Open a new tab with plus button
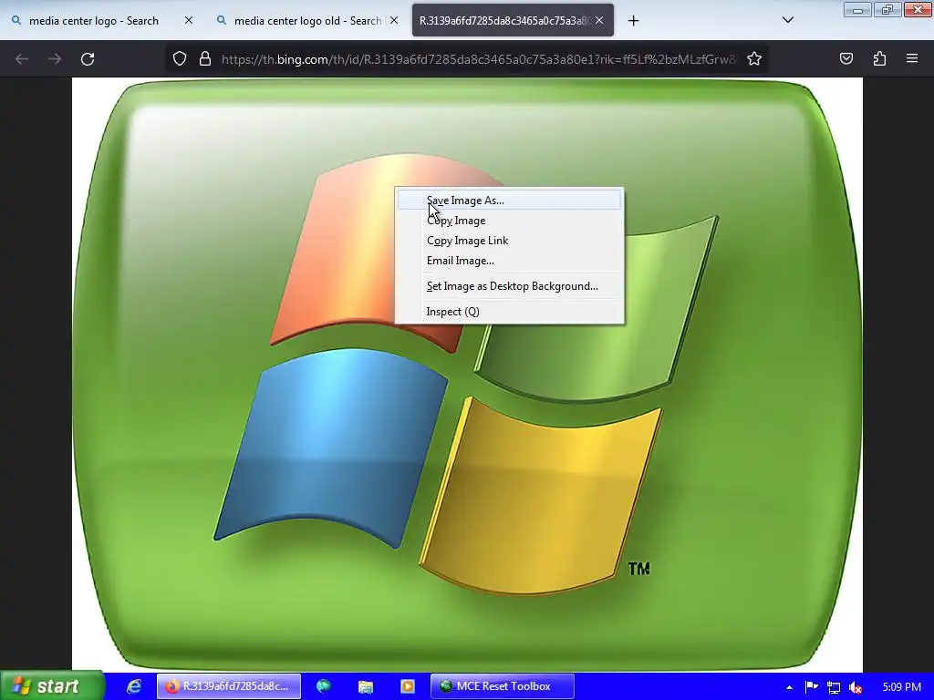Screen dimensions: 934x700 (633, 21)
